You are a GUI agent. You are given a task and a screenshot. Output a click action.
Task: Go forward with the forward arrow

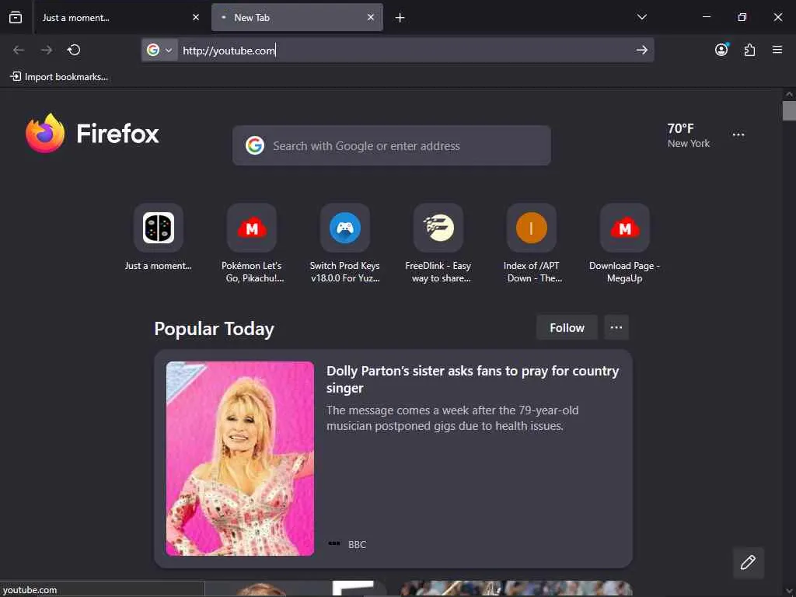pos(47,50)
